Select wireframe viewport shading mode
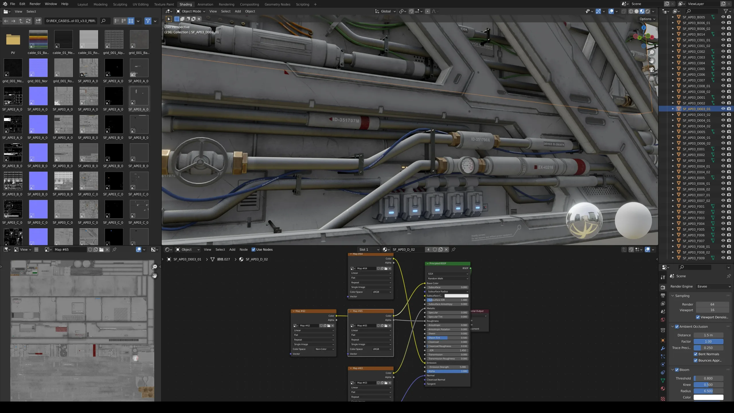The width and height of the screenshot is (734, 413). [x=631, y=11]
